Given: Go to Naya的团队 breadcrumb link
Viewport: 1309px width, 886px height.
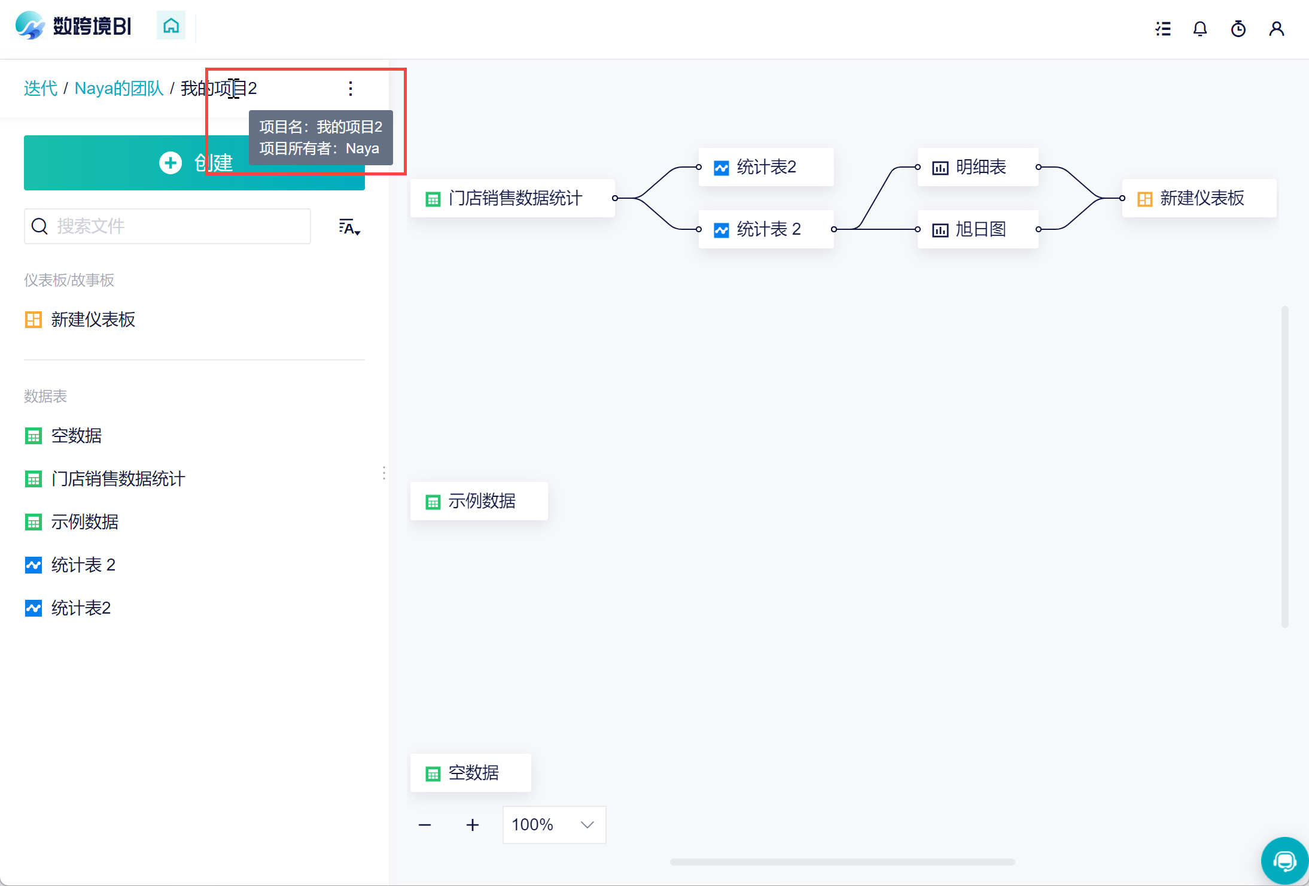Looking at the screenshot, I should click(x=119, y=89).
